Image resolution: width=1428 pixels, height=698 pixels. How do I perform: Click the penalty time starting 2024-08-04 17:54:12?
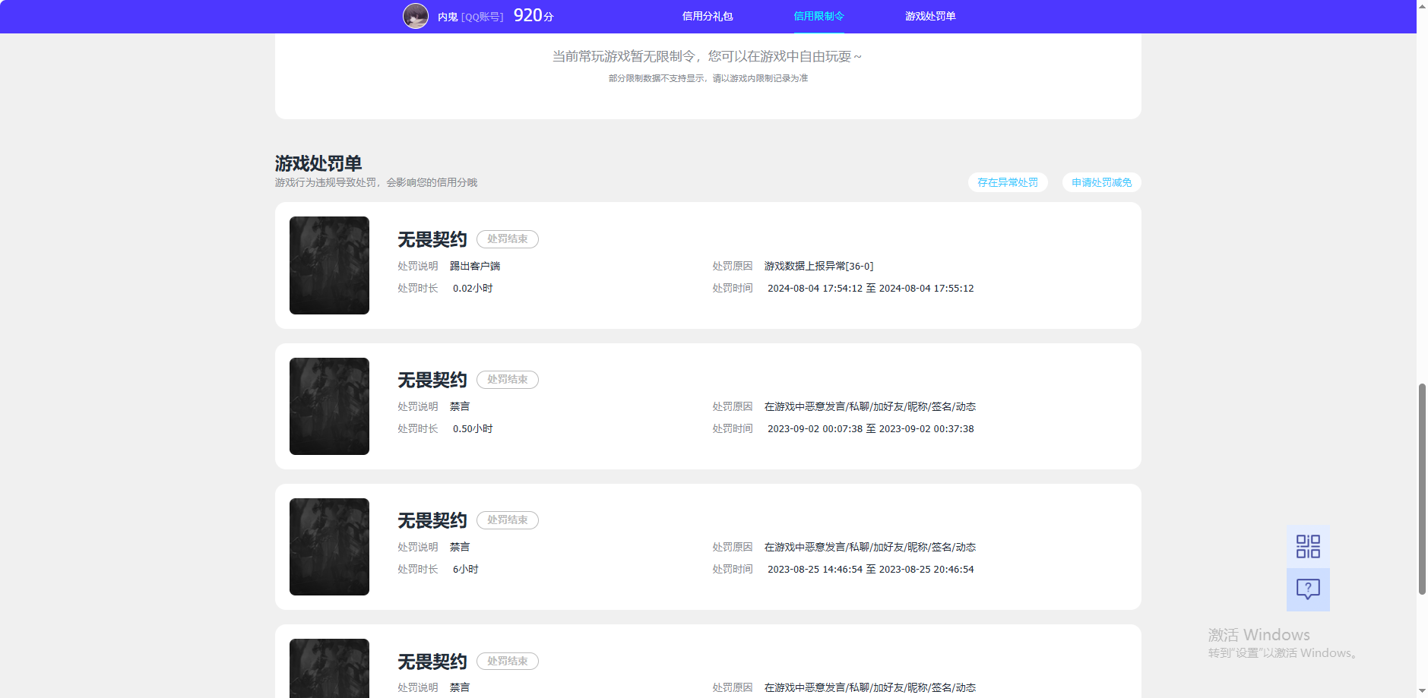pyautogui.click(x=871, y=288)
